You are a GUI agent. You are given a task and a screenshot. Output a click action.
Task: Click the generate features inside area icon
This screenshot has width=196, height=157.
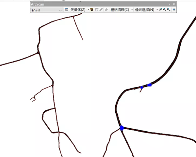click(97, 9)
